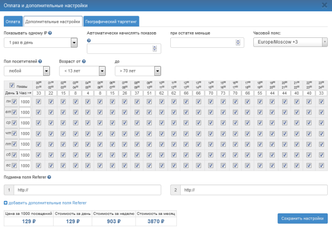Click help icon under Автоматически начислять показов
Image resolution: width=332 pixels, height=230 pixels.
point(89,41)
